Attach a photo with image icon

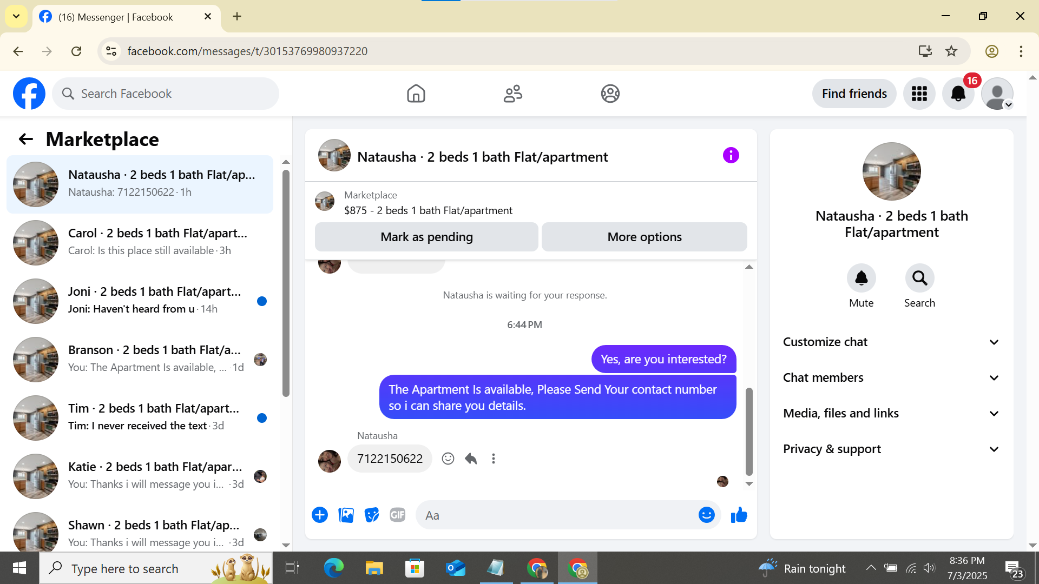(x=346, y=515)
